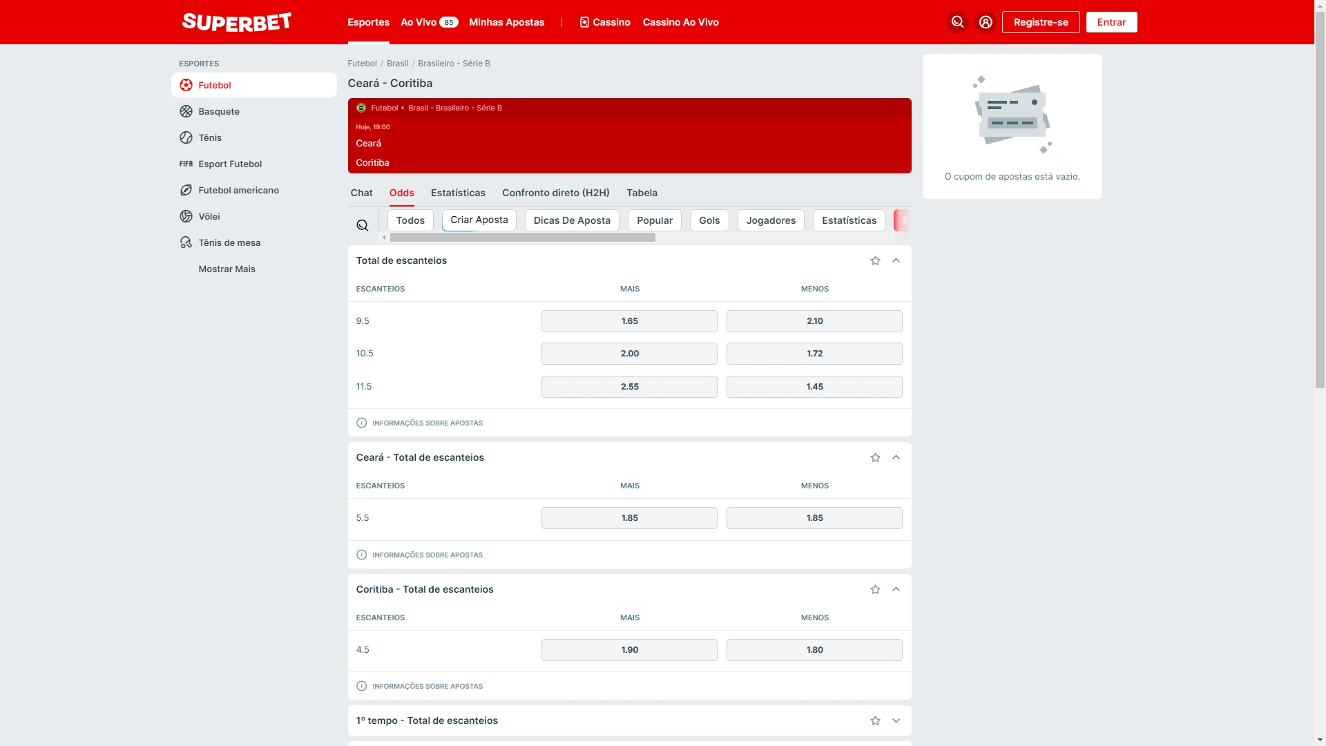The height and width of the screenshot is (746, 1326).
Task: Bet Mais 10.5 corners at 2.00
Action: click(629, 354)
